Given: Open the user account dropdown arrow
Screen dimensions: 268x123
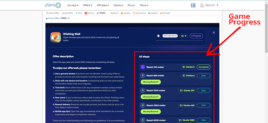Looking at the screenshot, I should (217, 5).
